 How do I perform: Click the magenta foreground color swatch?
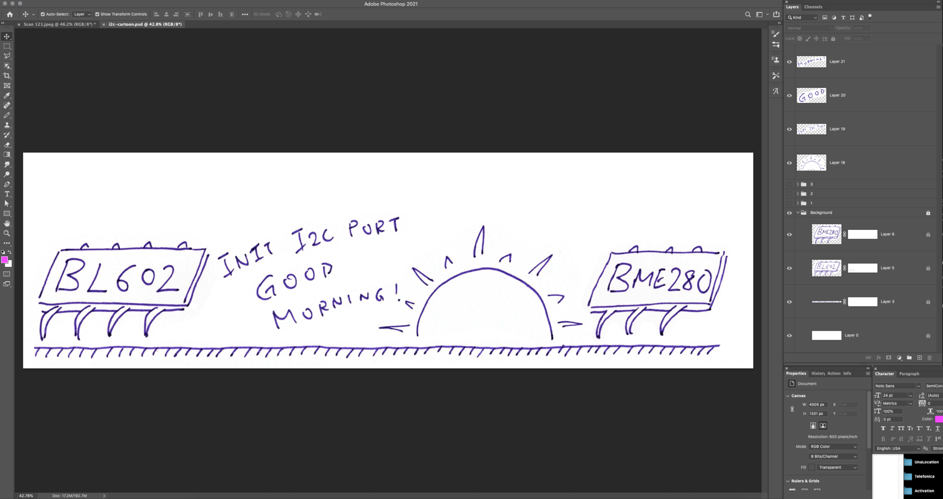pos(4,260)
